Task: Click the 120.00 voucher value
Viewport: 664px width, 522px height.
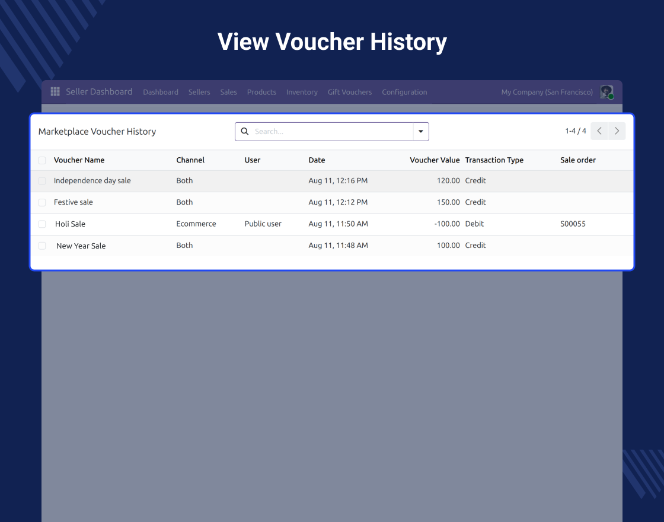Action: coord(448,180)
